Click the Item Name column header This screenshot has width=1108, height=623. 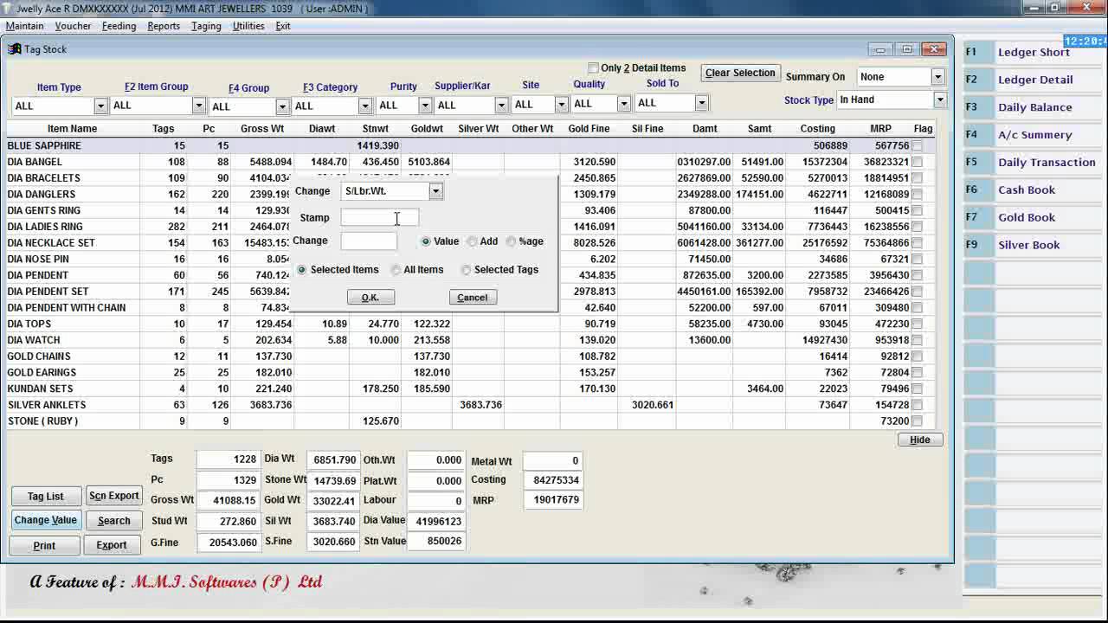[73, 129]
